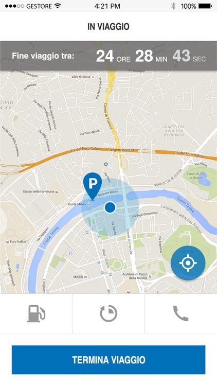Tap the battery indicator in status bar
Viewport: 217px width, 386px height.
point(205,6)
